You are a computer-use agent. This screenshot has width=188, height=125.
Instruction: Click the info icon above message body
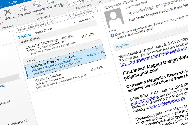pos(112,35)
